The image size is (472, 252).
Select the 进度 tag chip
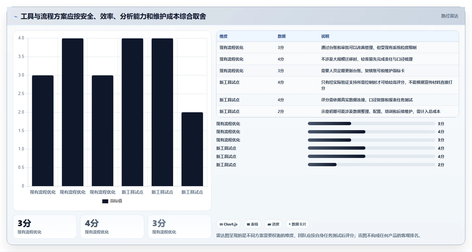pos(273,224)
